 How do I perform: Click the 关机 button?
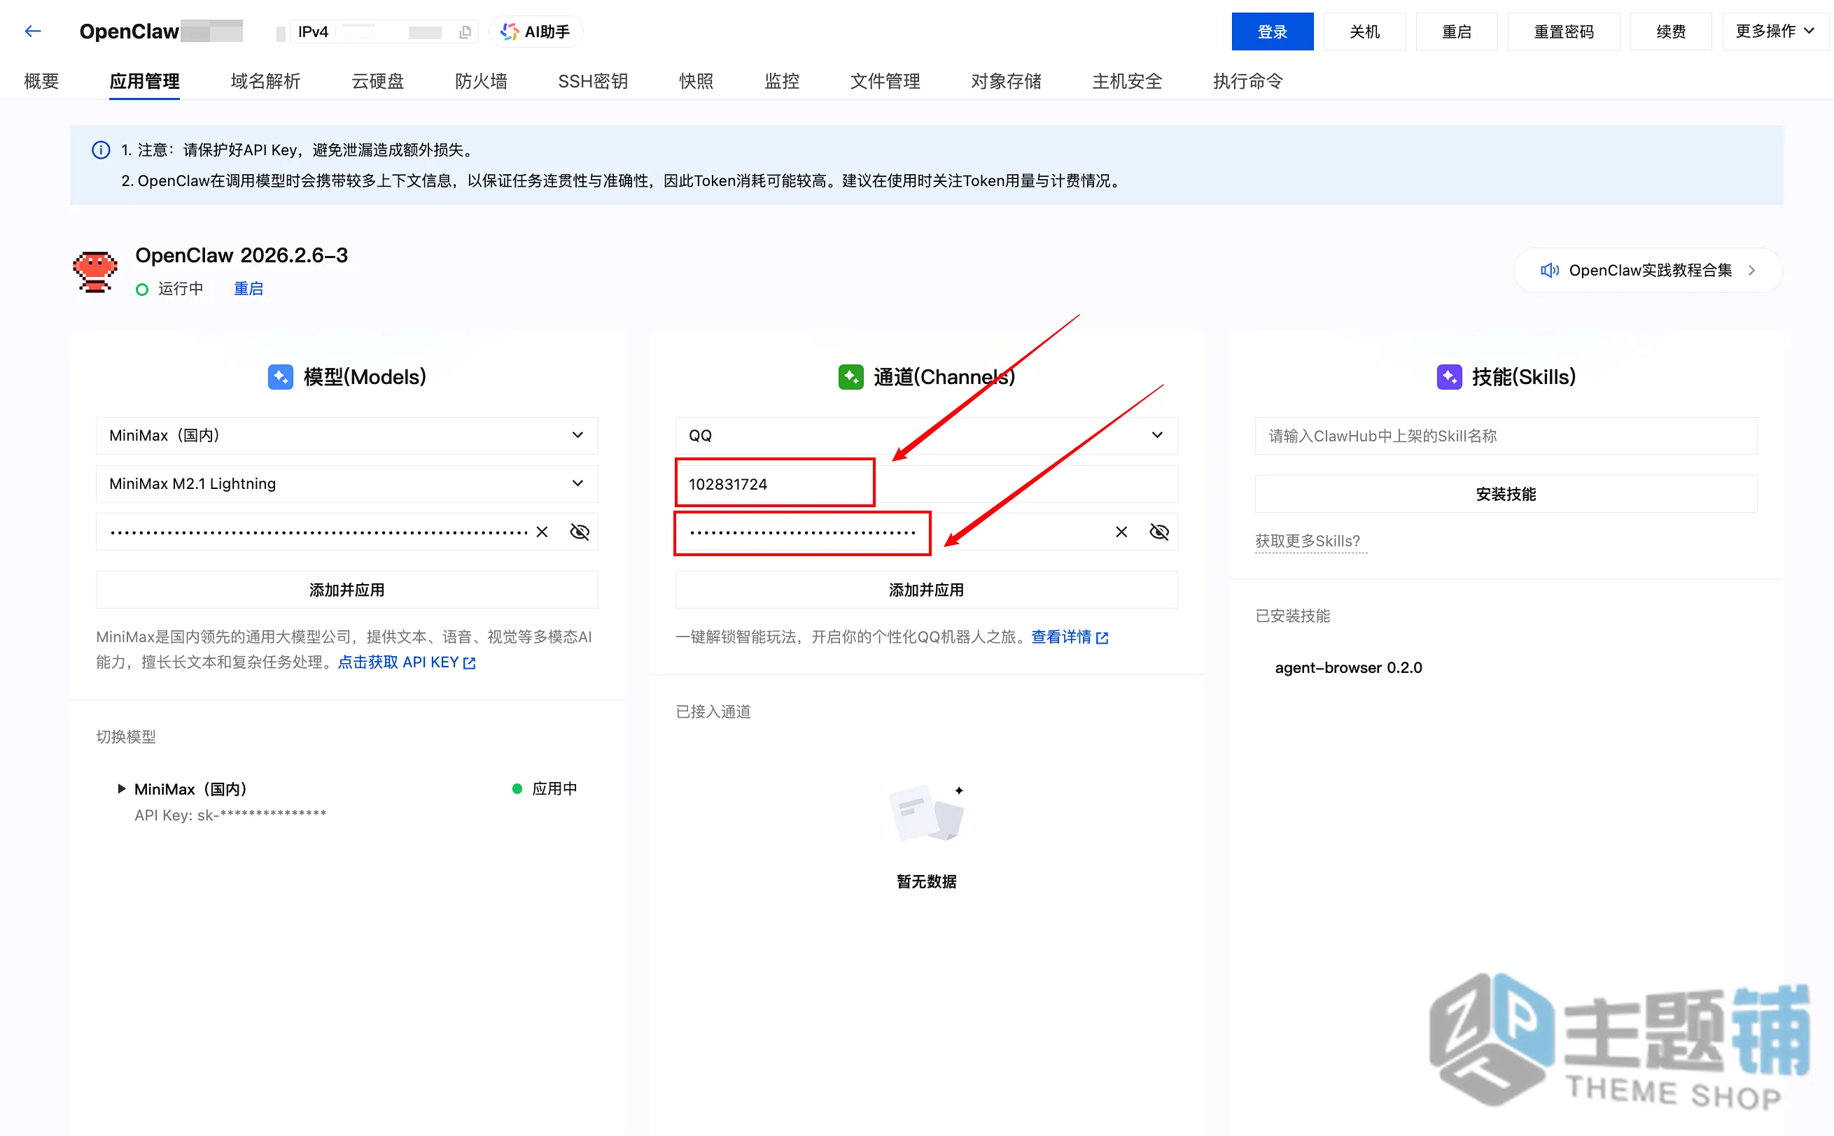pyautogui.click(x=1364, y=31)
